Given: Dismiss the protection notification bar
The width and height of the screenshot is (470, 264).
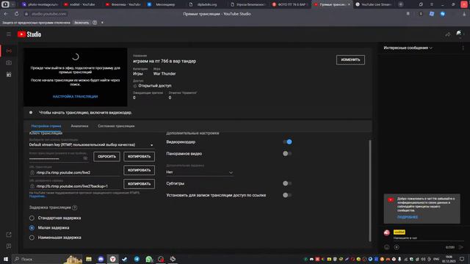Looking at the screenshot, I should coord(102,23).
